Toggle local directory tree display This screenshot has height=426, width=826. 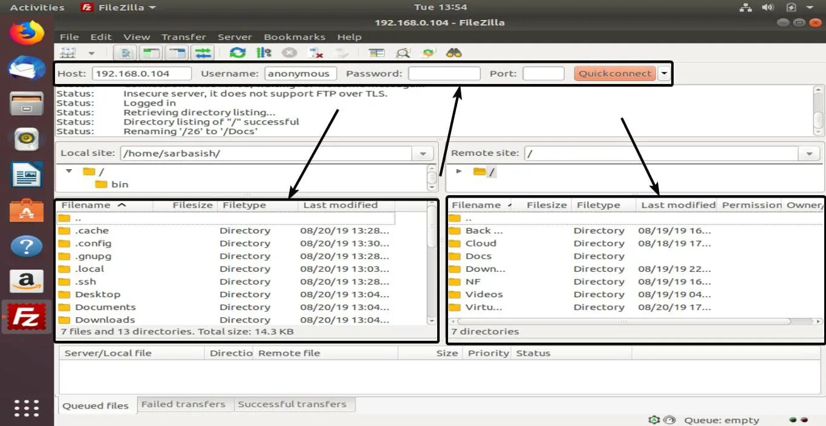pyautogui.click(x=151, y=53)
